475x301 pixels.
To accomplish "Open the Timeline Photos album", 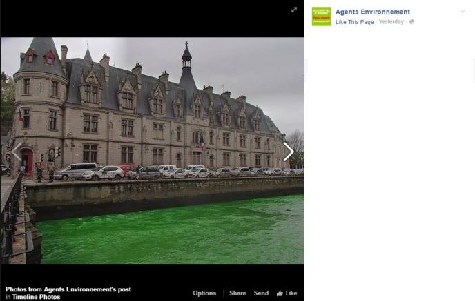I will pyautogui.click(x=36, y=297).
